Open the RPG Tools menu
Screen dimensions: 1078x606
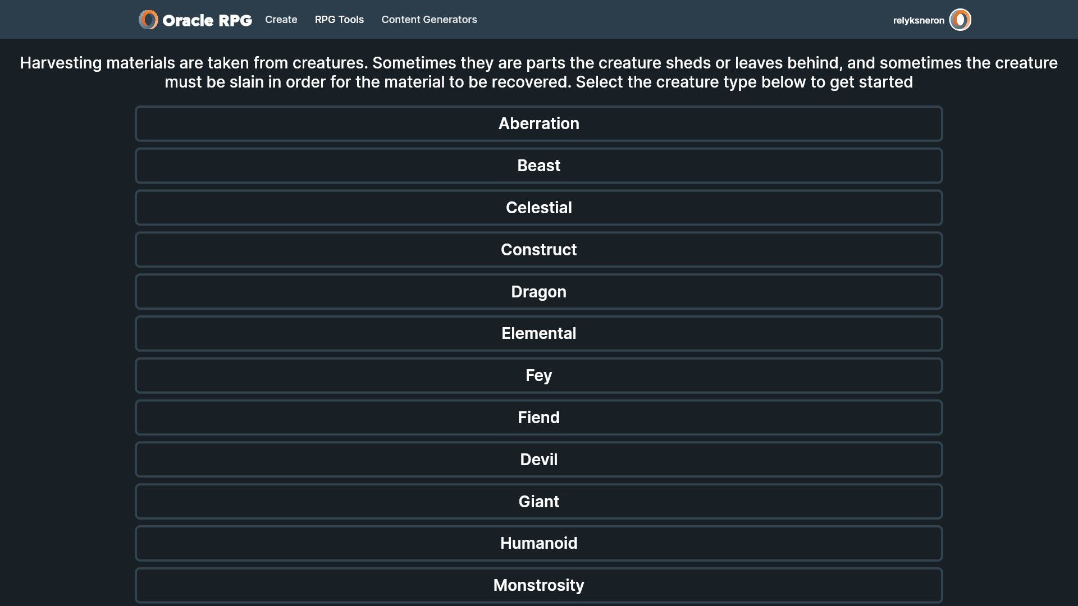click(x=339, y=20)
